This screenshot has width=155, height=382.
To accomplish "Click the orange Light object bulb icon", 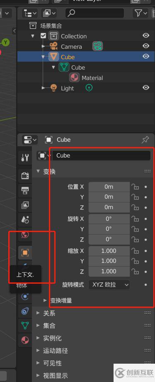I will click(x=53, y=88).
